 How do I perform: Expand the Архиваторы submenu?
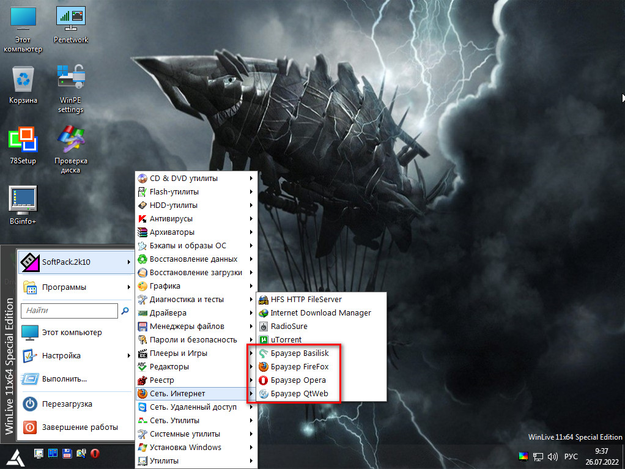[x=196, y=232]
